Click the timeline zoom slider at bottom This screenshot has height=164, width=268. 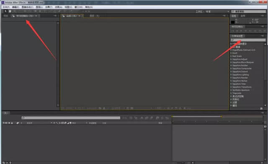point(181,163)
